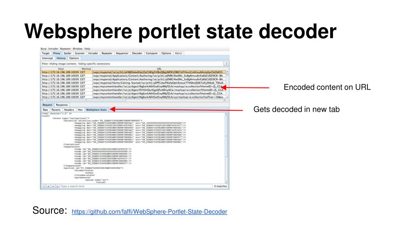Open the Intercept sub-tab
The height and width of the screenshot is (226, 402).
pyautogui.click(x=48, y=58)
